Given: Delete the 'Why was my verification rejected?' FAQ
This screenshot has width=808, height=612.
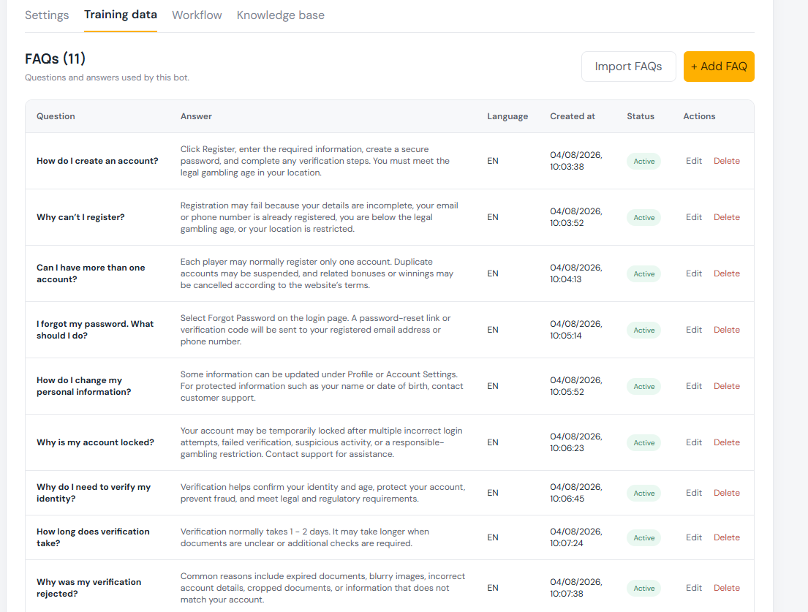Looking at the screenshot, I should pos(727,587).
